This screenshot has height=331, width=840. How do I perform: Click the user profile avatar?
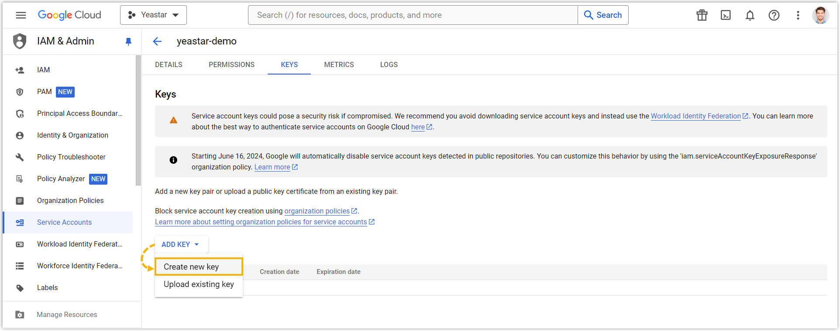point(820,15)
